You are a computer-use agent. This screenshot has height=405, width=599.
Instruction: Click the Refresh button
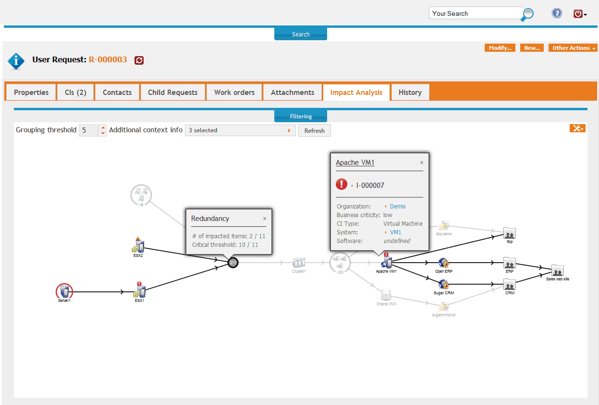(315, 130)
